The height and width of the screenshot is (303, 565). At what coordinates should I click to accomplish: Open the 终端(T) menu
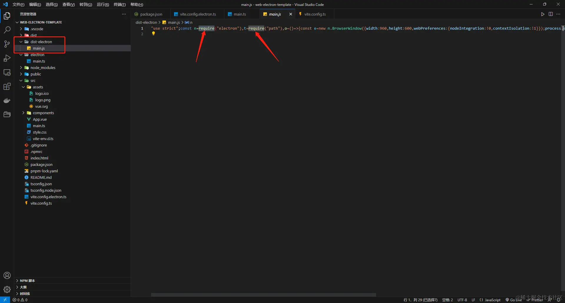pos(119,4)
